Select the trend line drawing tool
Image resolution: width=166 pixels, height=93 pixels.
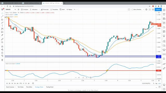(x=2, y=16)
